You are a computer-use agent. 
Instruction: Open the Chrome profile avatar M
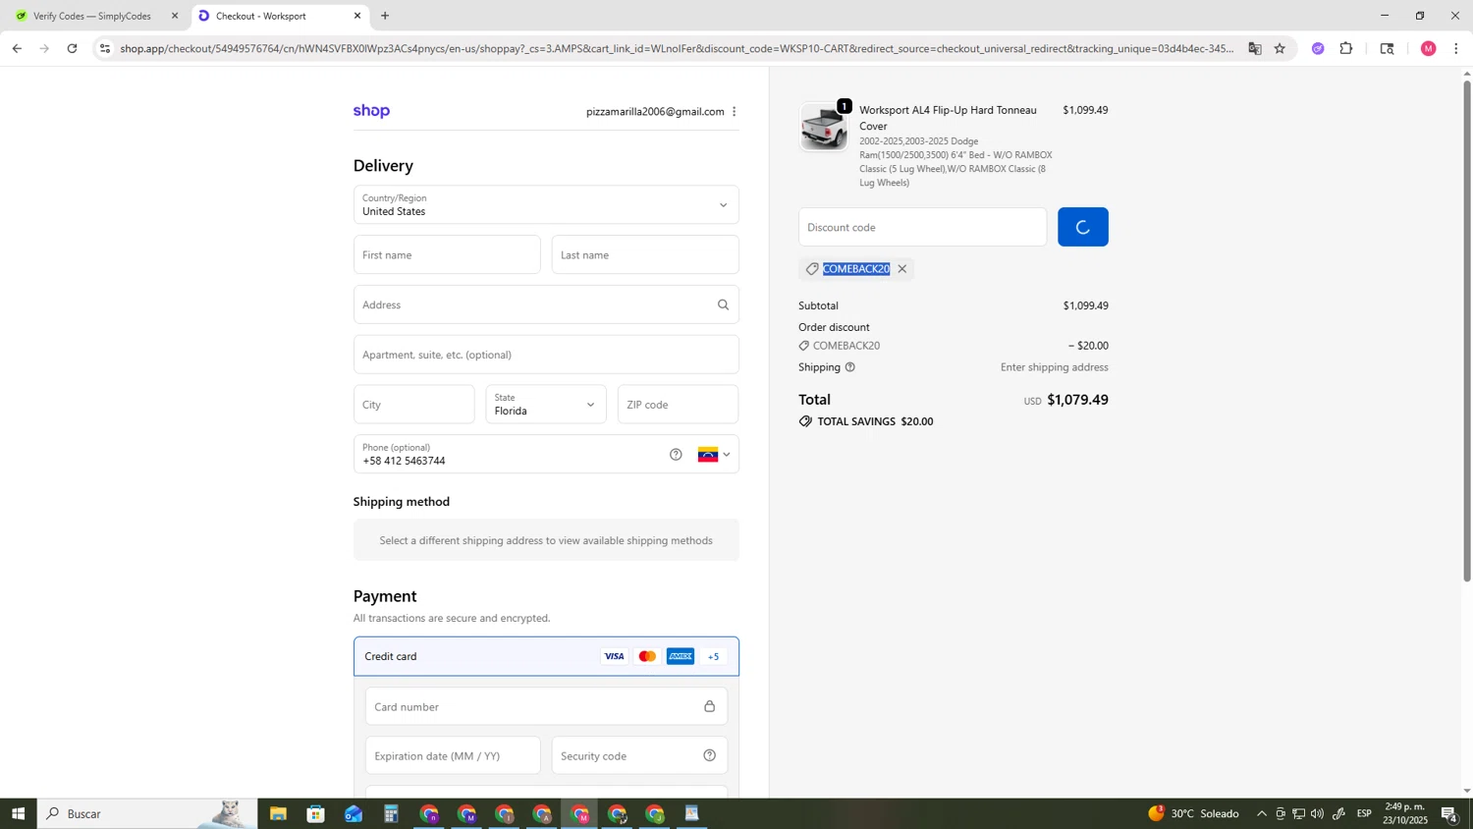click(x=1429, y=48)
